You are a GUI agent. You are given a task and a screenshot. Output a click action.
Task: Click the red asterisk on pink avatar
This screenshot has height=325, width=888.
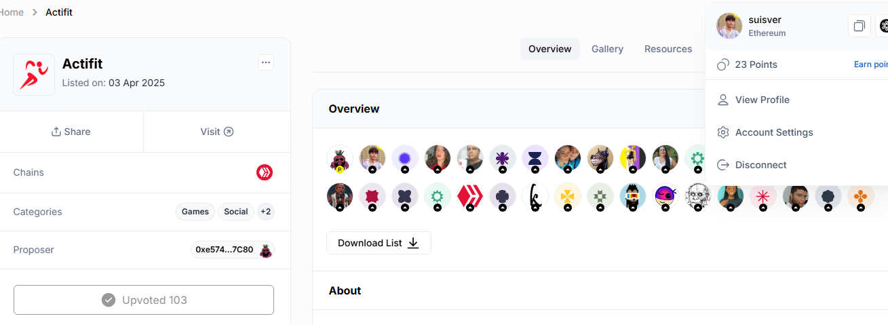pyautogui.click(x=763, y=196)
